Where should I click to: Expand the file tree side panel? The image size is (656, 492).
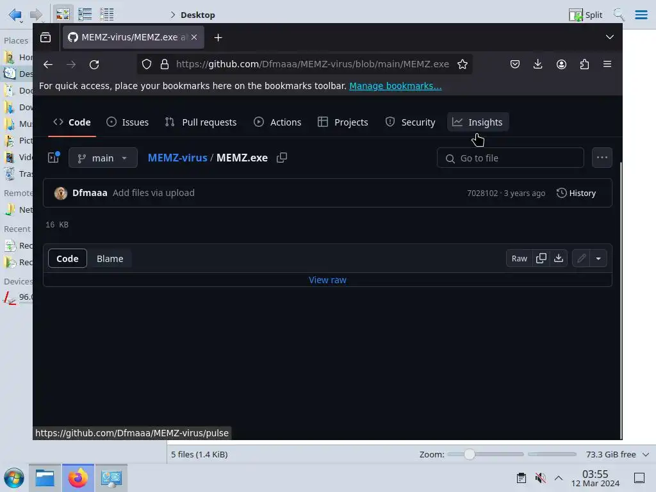54,158
